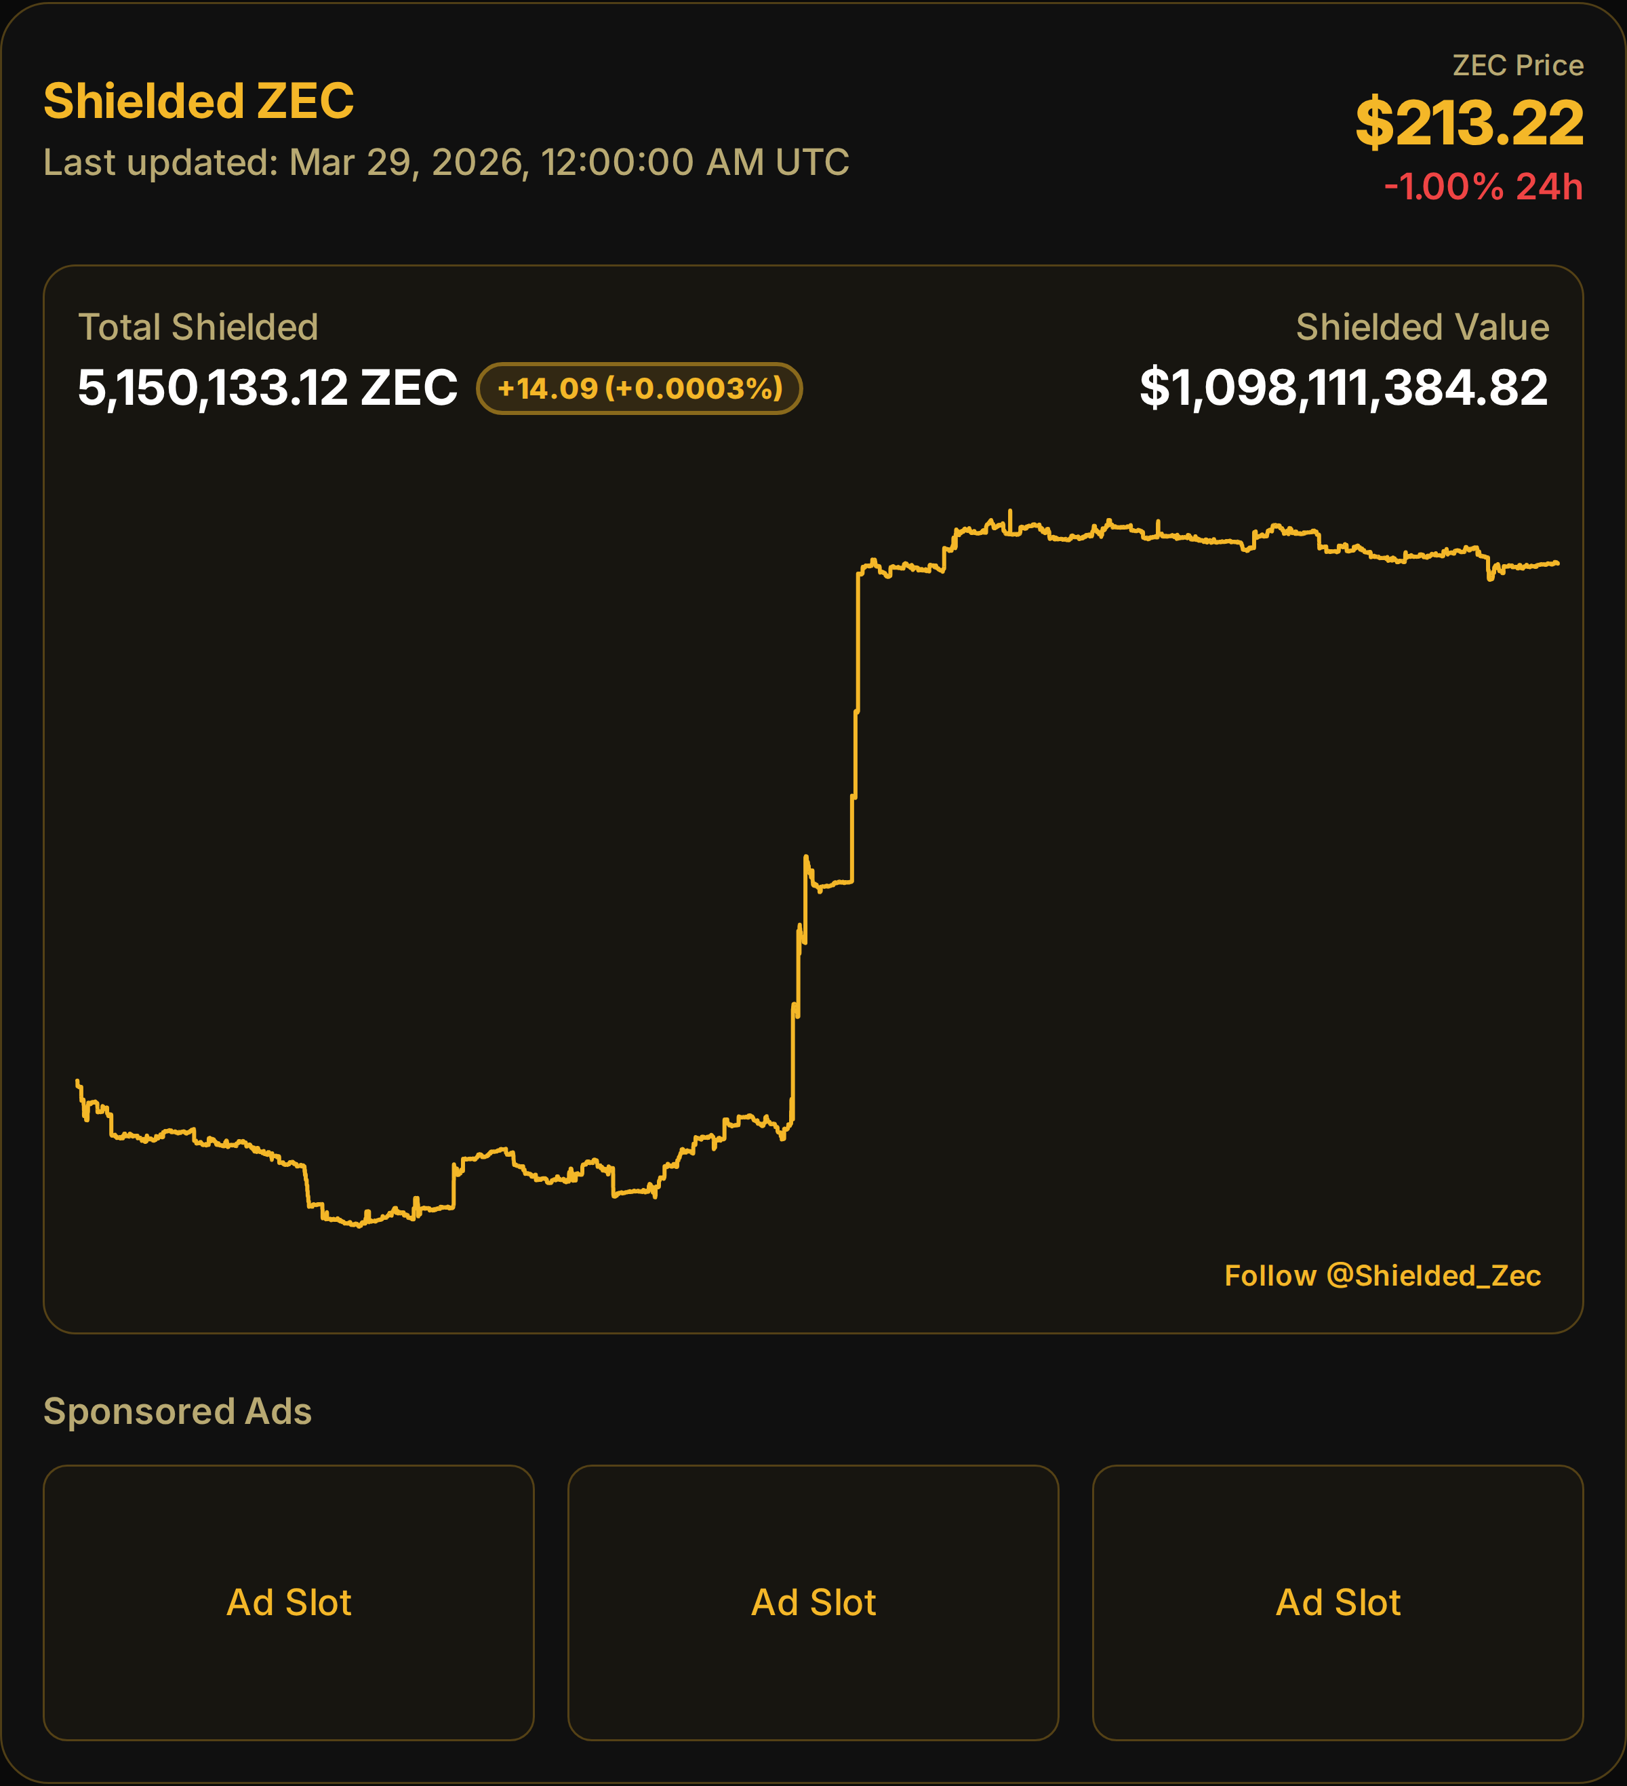
Task: Click the +14.09 (+0.0003%) change badge
Action: click(639, 388)
